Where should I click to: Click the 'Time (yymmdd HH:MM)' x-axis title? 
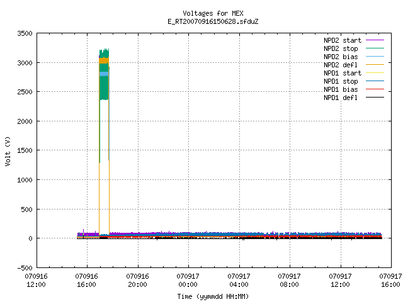(213, 296)
